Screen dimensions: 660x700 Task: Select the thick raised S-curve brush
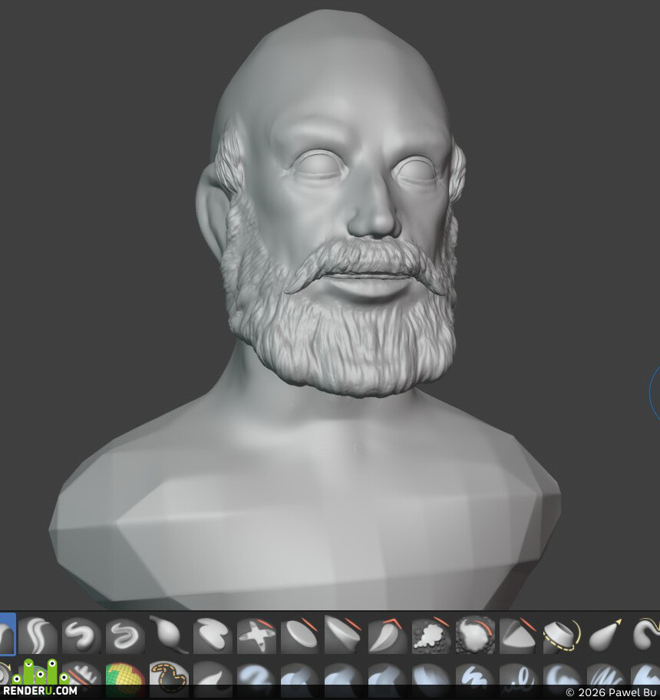81,634
